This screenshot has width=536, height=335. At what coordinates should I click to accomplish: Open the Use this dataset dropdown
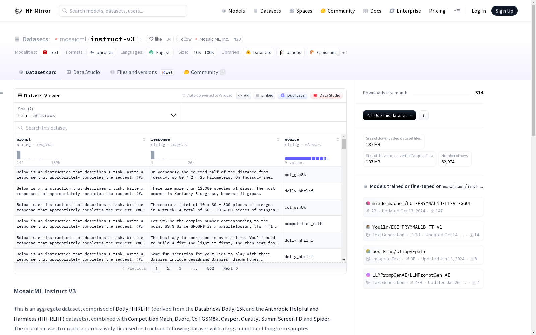pos(390,115)
